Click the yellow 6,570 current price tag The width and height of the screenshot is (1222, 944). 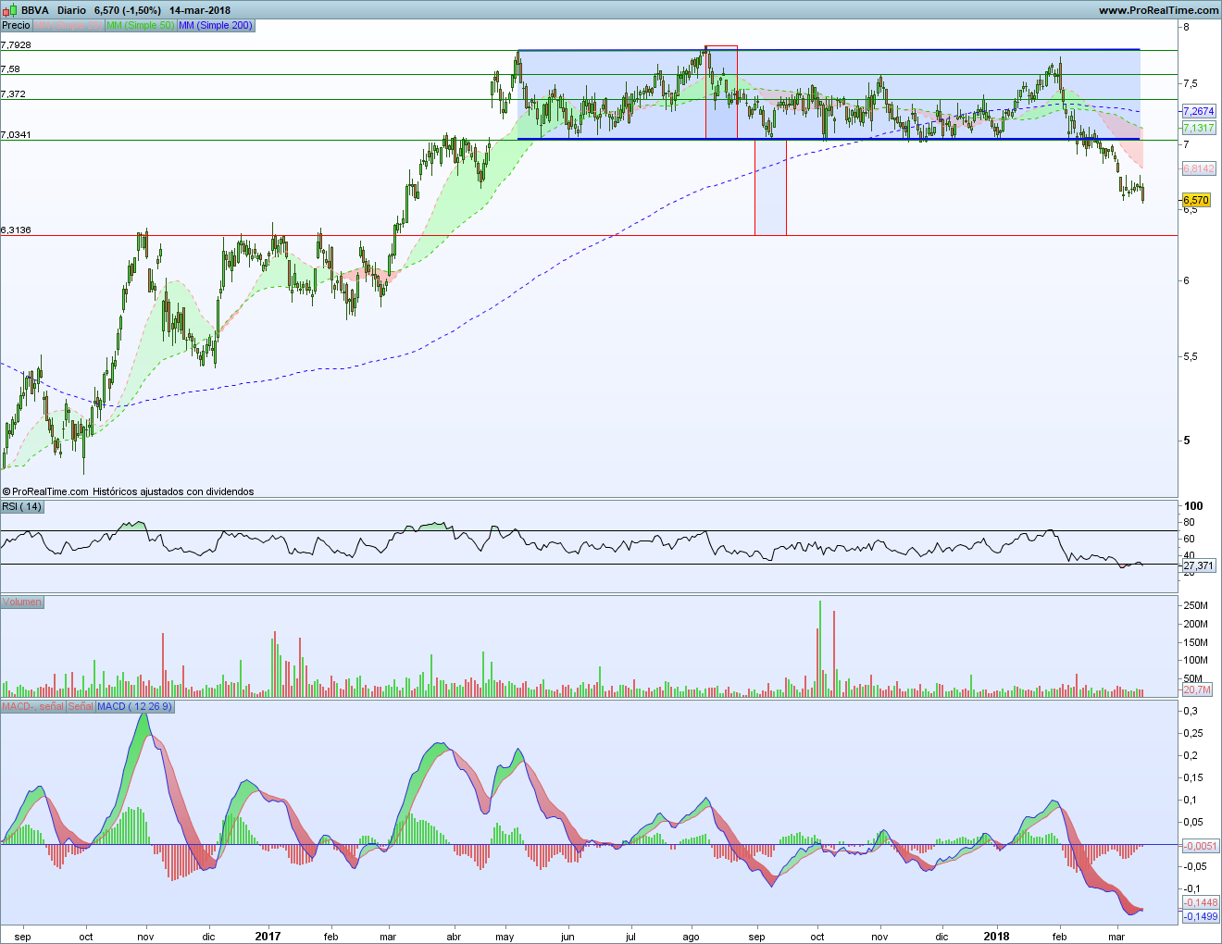click(x=1196, y=200)
